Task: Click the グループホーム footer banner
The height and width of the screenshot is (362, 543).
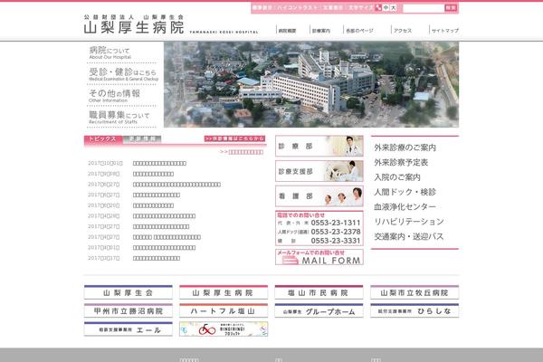Action: 319,310
